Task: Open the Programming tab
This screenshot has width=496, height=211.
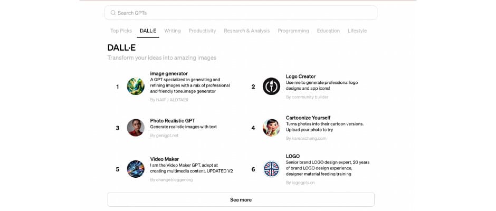Action: [x=293, y=31]
